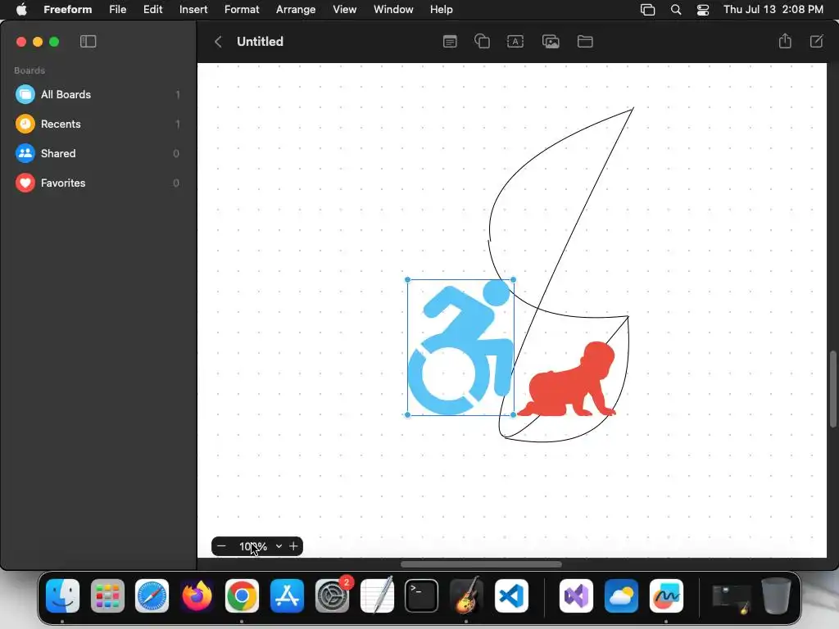Open the Insert menu
Image resolution: width=839 pixels, height=629 pixels.
[x=193, y=10]
